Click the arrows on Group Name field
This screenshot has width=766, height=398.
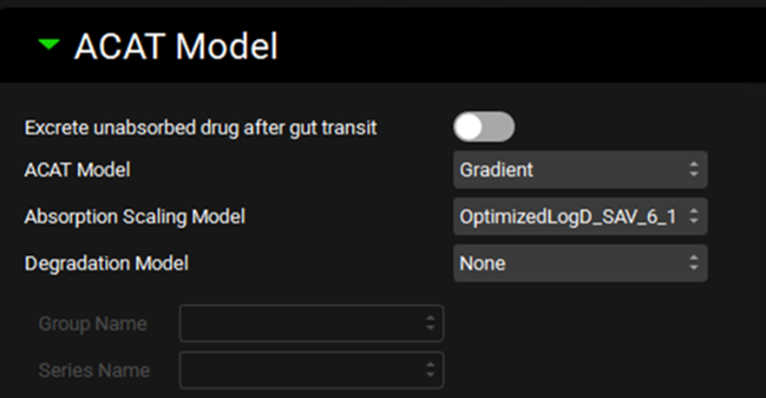coord(430,323)
